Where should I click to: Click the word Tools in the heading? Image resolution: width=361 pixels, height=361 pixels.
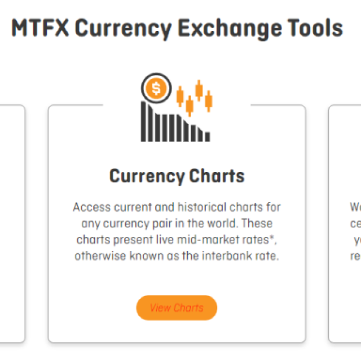click(315, 28)
